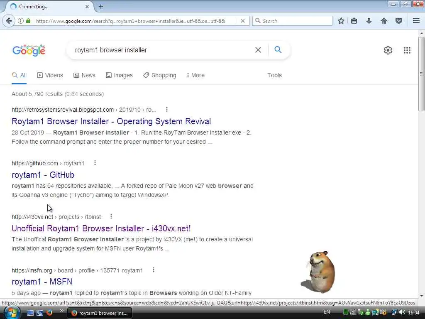Viewport: 425px width, 319px height.
Task: Go to Firefox home page icon
Action: point(383,21)
